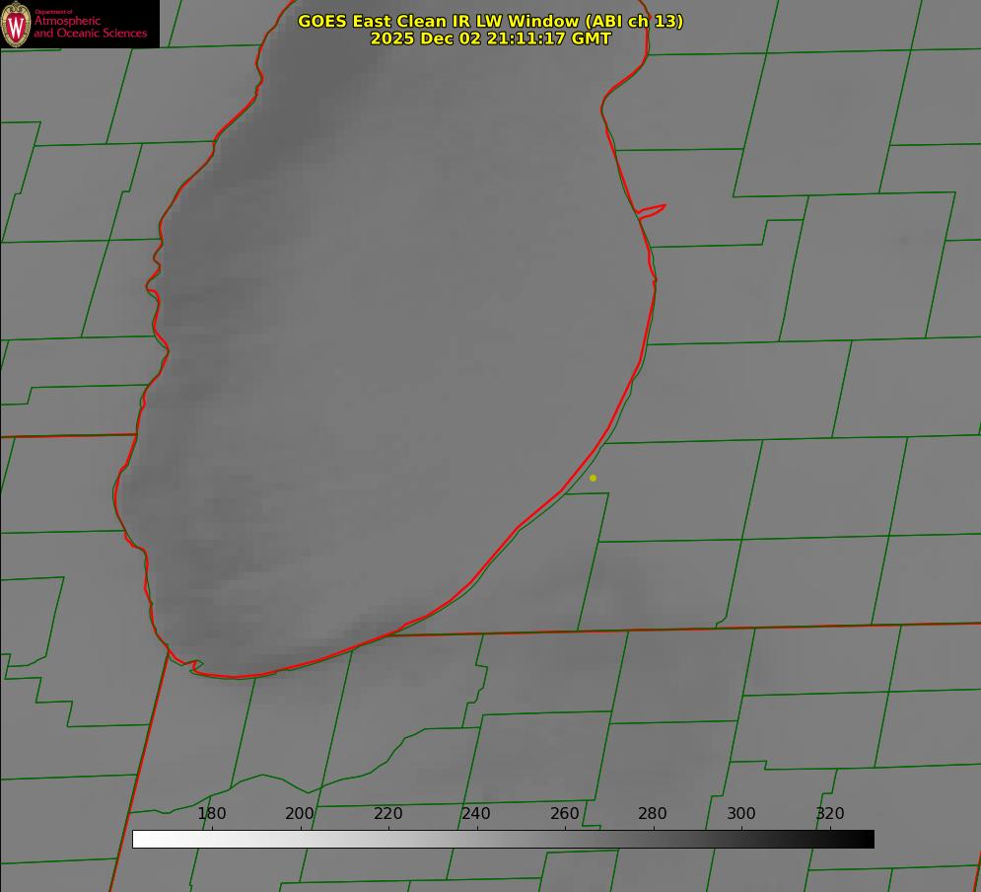Click the GOES East Clean IR title

click(x=490, y=21)
